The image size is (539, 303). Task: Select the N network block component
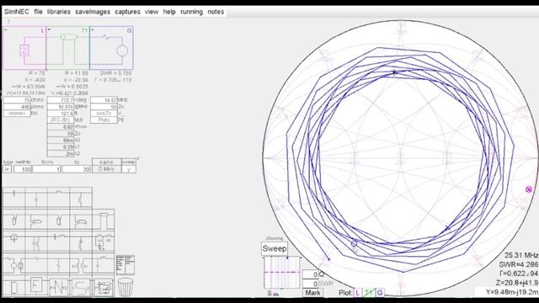[x=58, y=287]
